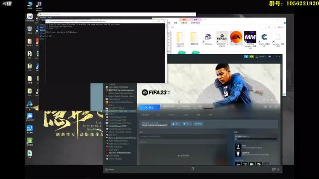Click the Explorer search box

279,27
